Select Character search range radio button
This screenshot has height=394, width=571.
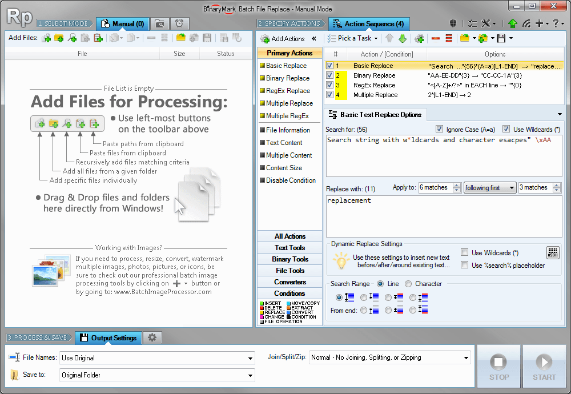pos(408,284)
